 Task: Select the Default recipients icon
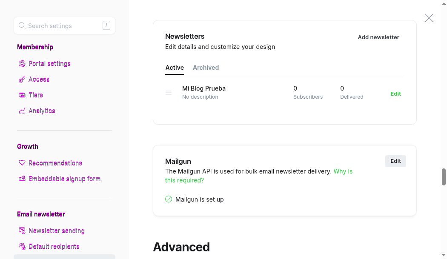[x=22, y=246]
